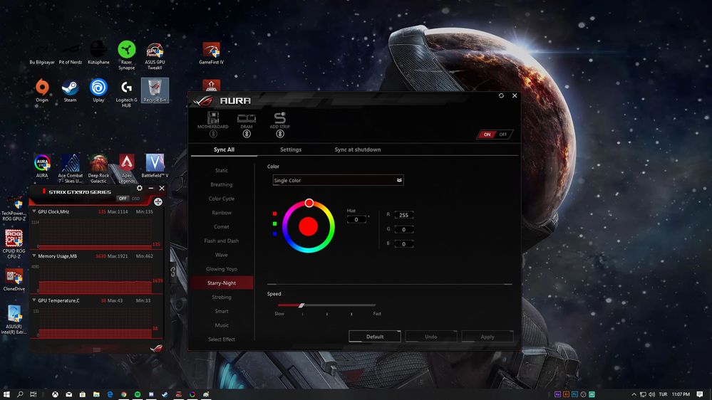Click the refresh icon in AURA title bar
Viewport: 712px width, 400px height.
pyautogui.click(x=501, y=95)
